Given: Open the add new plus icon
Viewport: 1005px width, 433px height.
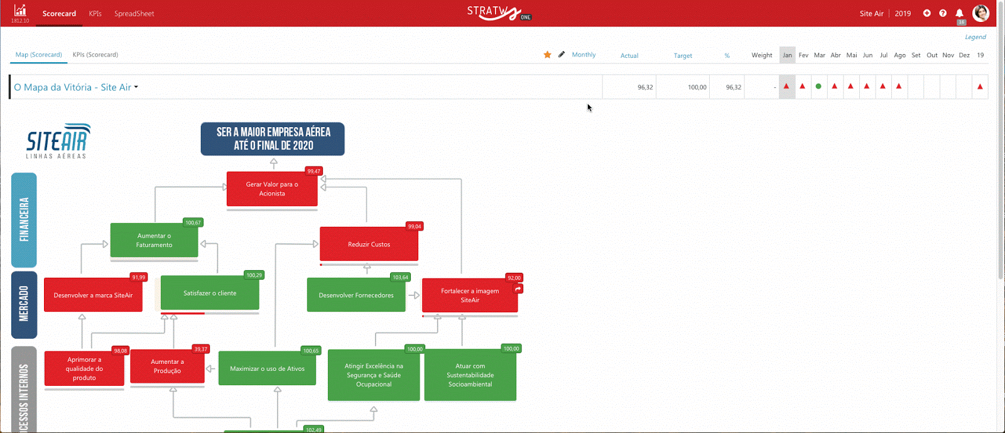Looking at the screenshot, I should (926, 13).
